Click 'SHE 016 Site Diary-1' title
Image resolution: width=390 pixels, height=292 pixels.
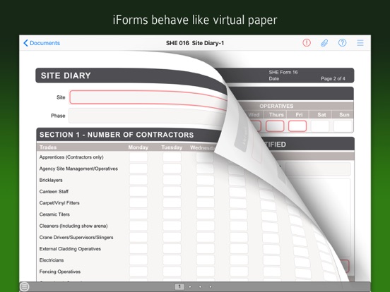[195, 43]
